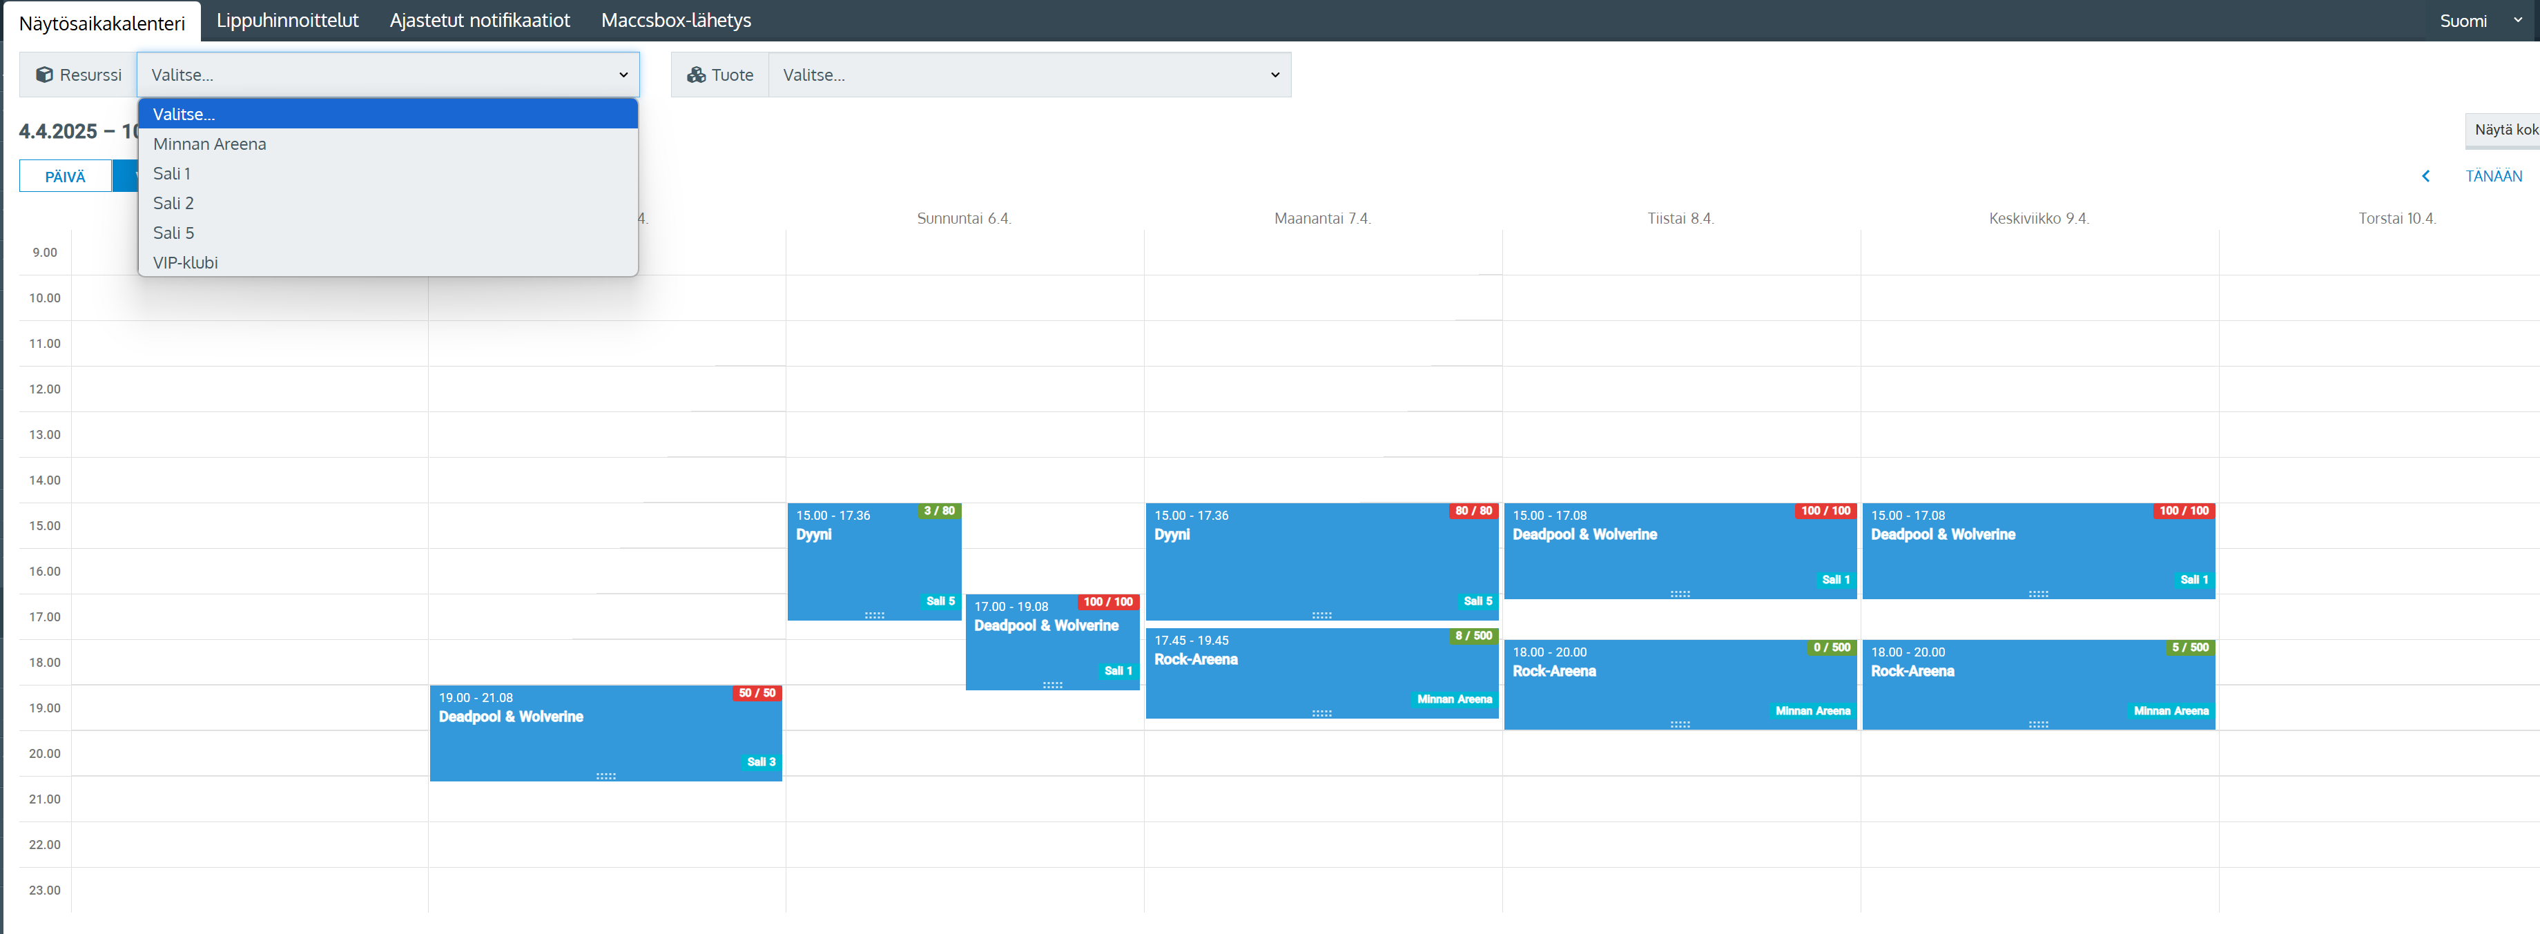Click the Tuote boxes icon
Image resolution: width=2540 pixels, height=934 pixels.
pyautogui.click(x=696, y=75)
